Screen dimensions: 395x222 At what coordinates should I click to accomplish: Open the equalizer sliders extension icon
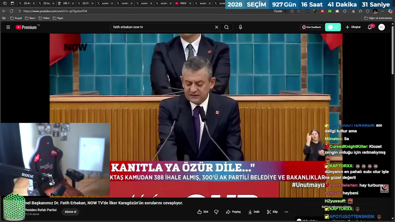(x=308, y=11)
